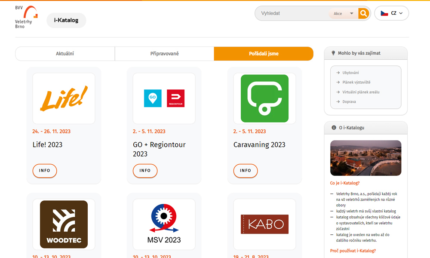Click the arrow icon before Doprava
430x258 pixels.
(x=338, y=102)
